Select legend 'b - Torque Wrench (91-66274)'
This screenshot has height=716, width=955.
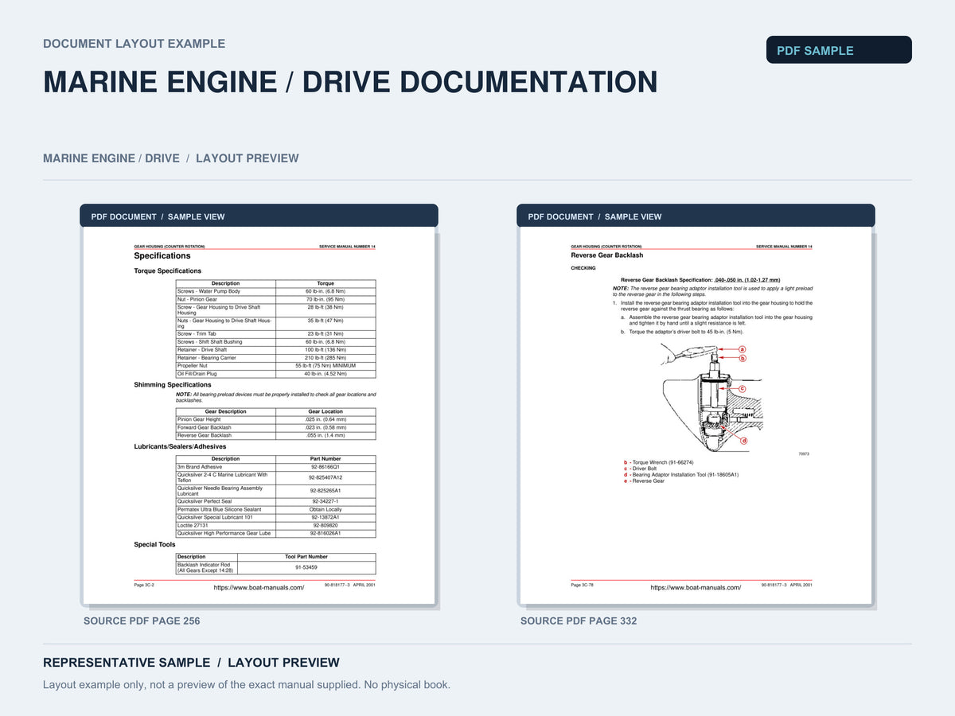point(659,462)
